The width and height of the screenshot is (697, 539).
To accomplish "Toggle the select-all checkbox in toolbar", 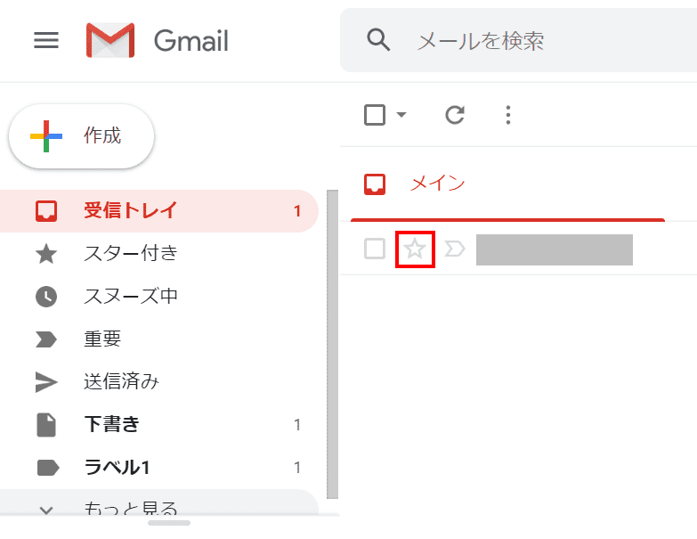I will pyautogui.click(x=375, y=115).
